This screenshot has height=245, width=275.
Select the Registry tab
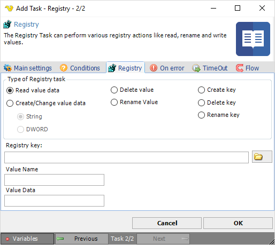coord(125,68)
